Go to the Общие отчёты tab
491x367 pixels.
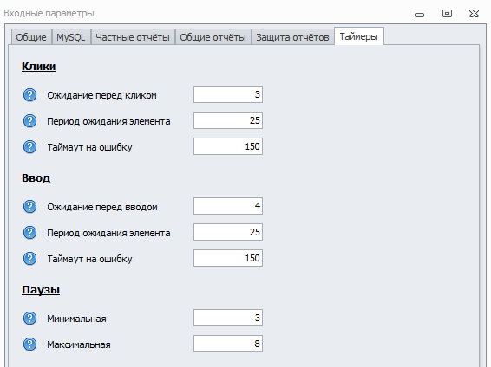pyautogui.click(x=213, y=37)
